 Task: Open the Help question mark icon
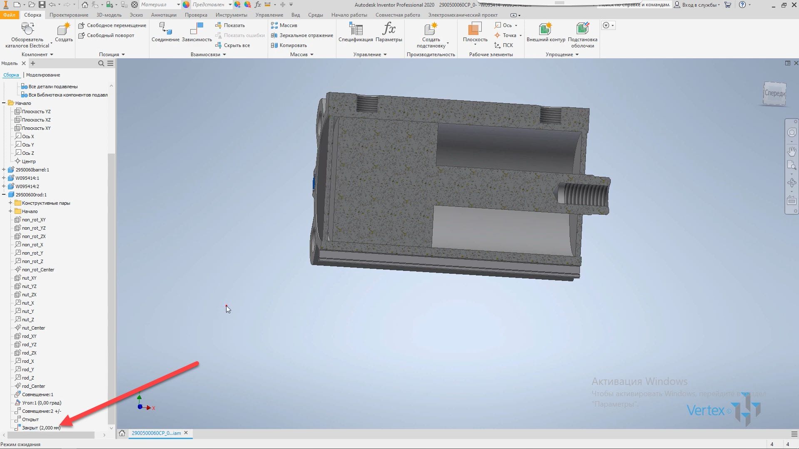click(742, 5)
